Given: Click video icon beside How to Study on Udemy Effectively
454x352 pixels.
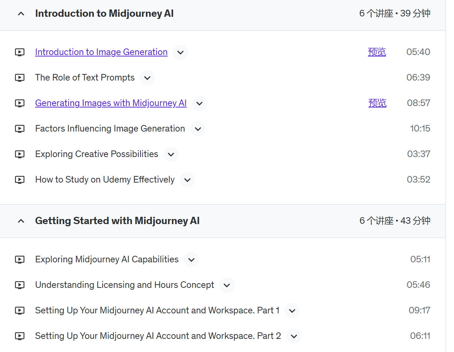Looking at the screenshot, I should click(20, 180).
